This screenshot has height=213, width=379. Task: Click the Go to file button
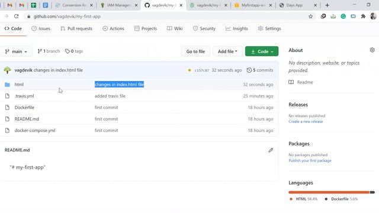195,51
